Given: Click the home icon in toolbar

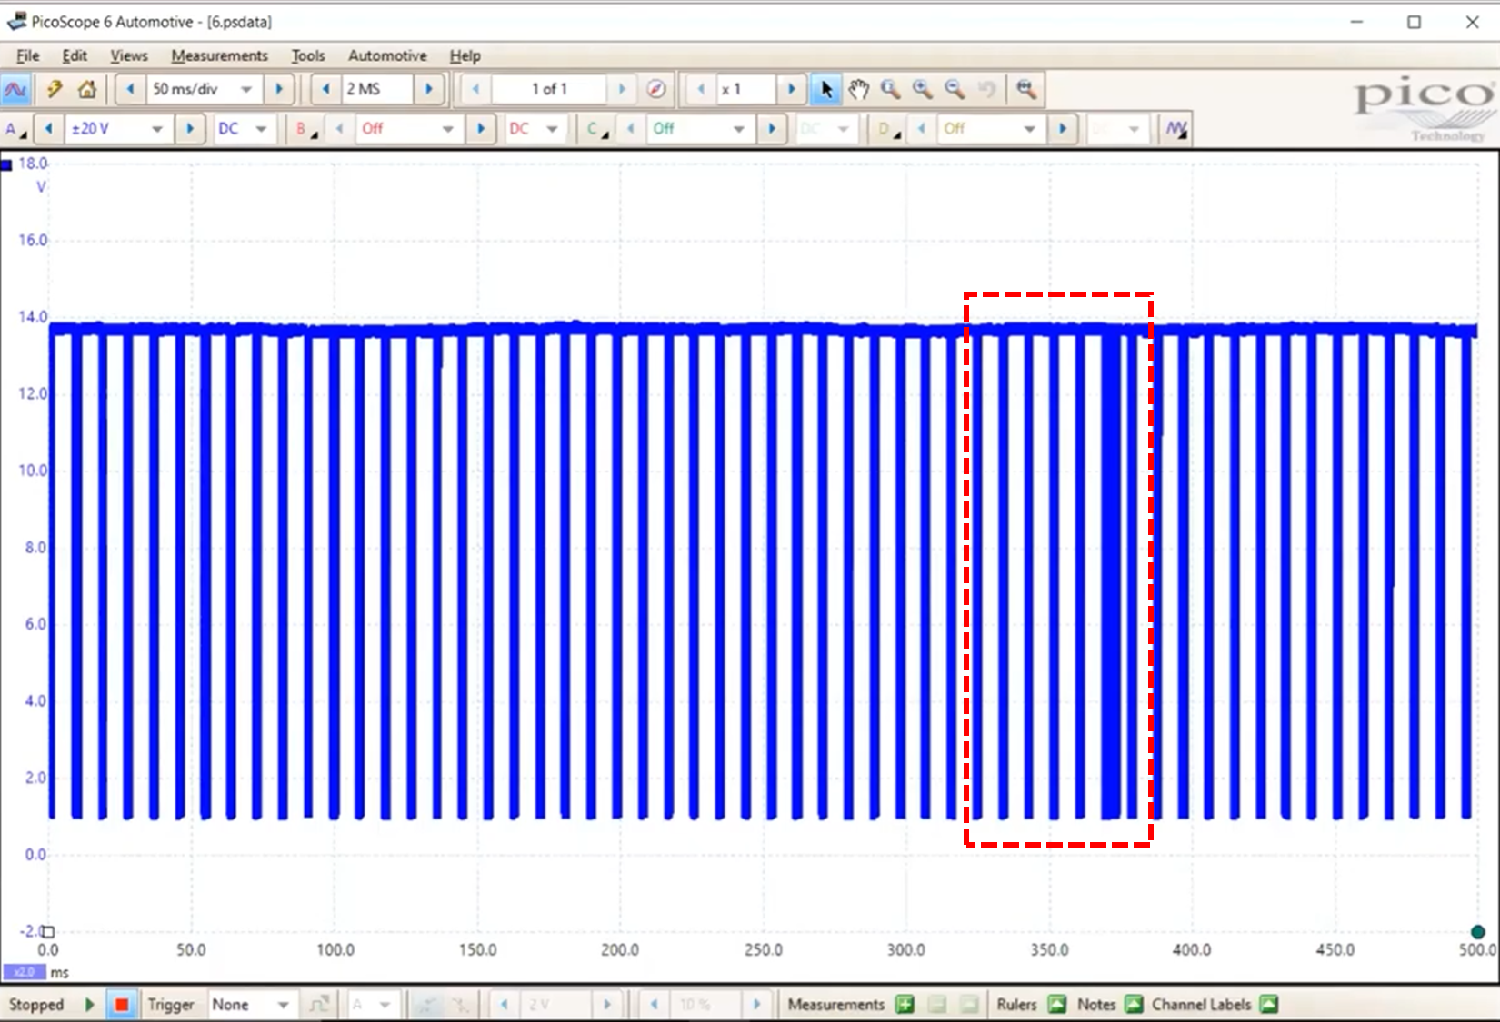Looking at the screenshot, I should click(87, 89).
